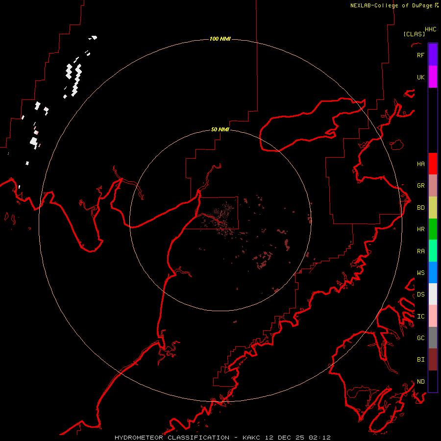Screen dimensions: 441x441
Task: Click the HYDROMETEOR CLASSIFICATION title text
Action: click(x=172, y=438)
